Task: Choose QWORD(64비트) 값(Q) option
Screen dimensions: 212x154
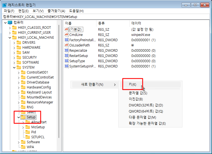Action: coord(150,111)
